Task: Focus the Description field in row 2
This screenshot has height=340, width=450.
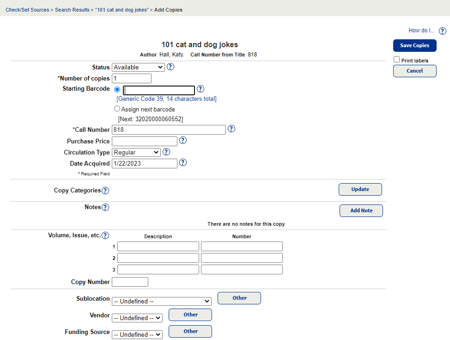Action: pyautogui.click(x=158, y=258)
